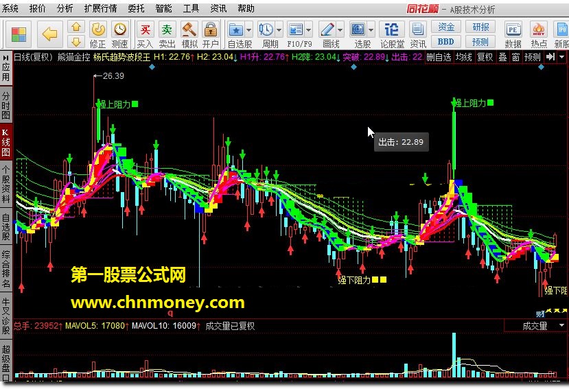Click the BBD button
The height and width of the screenshot is (389, 569).
pyautogui.click(x=446, y=42)
